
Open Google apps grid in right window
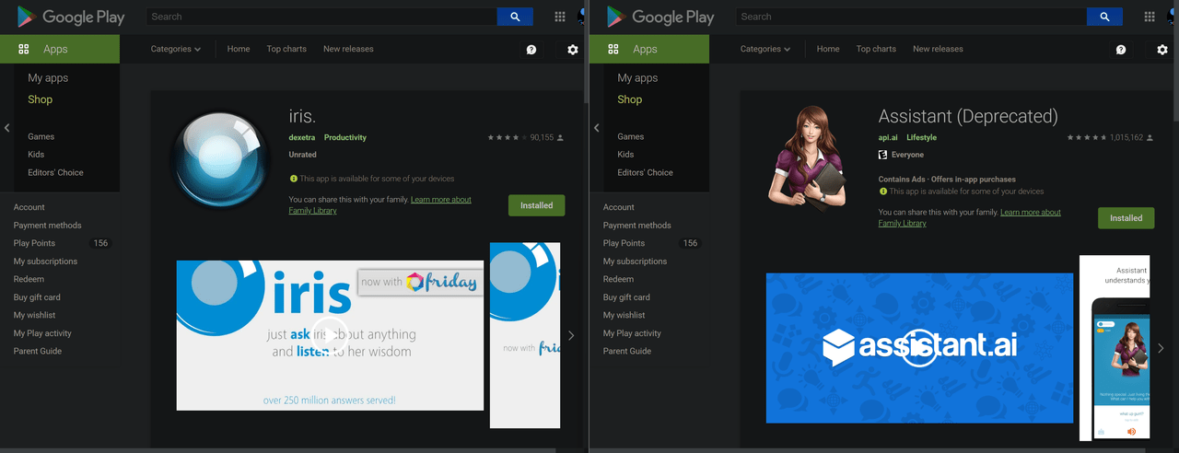pos(1150,17)
